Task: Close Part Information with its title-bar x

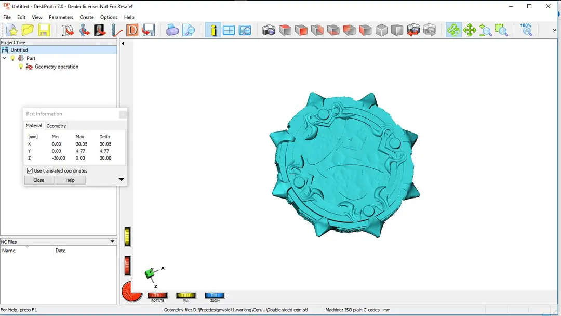Action: pos(123,114)
